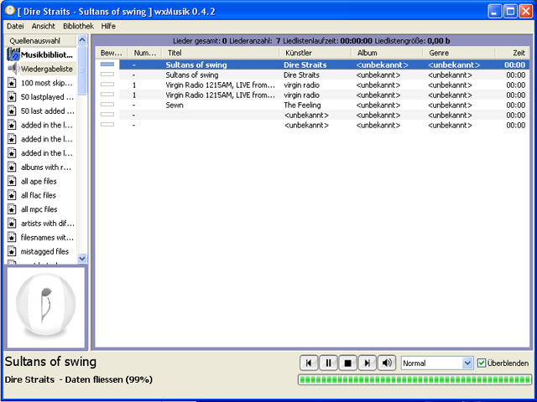
Task: Click the 100 most skipped playlist icon
Action: point(12,83)
